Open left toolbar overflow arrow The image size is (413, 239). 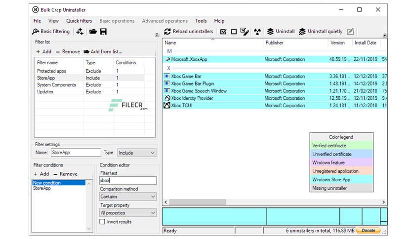pos(157,35)
